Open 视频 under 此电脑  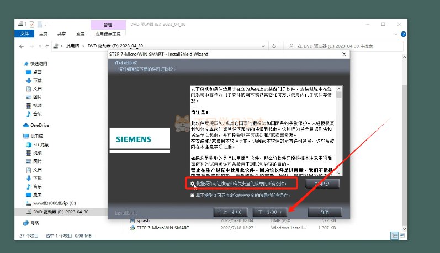(x=34, y=153)
